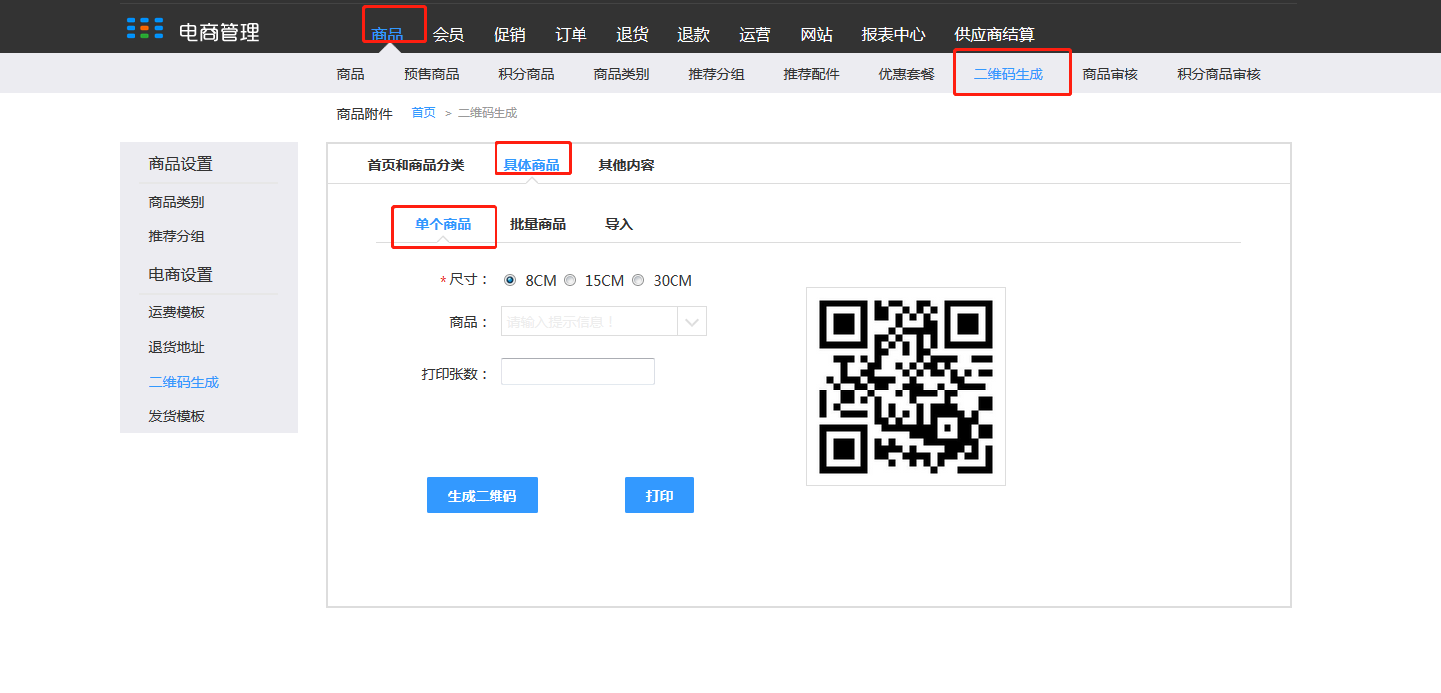Screen dimensions: 1441x693
Task: Go to 优惠套餐 submenu item
Action: coord(906,74)
